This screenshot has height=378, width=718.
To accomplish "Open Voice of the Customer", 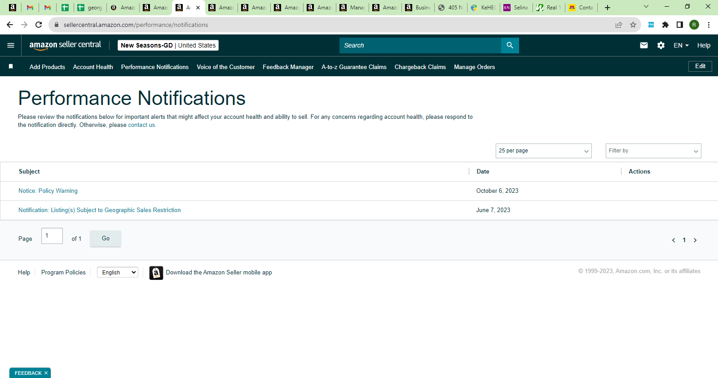I will coord(226,67).
